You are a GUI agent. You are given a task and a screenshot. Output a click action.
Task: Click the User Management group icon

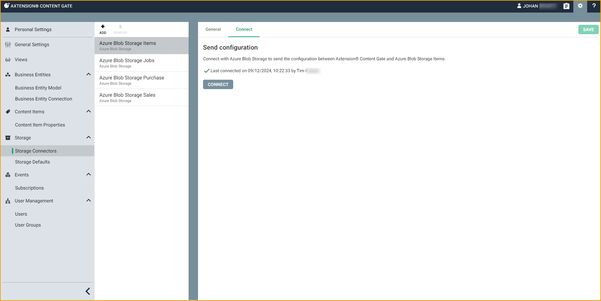coord(8,201)
